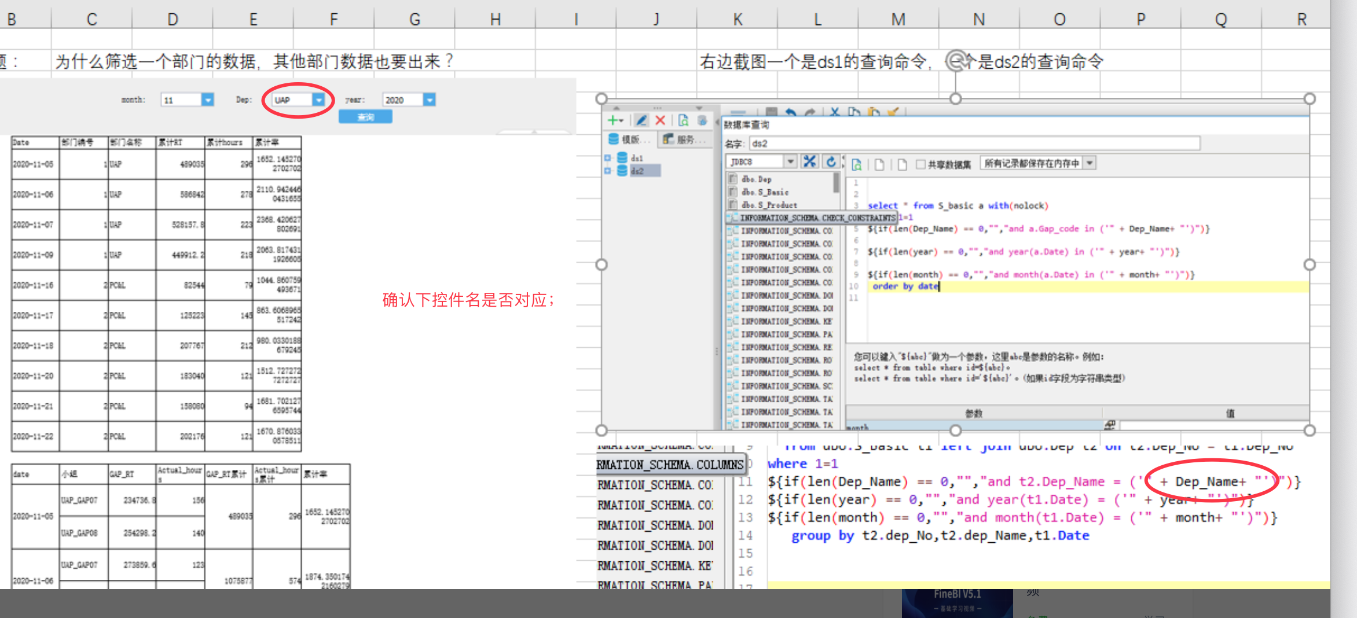Click the 参数 column header in parameter table
Screen dimensions: 1357x618
974,413
